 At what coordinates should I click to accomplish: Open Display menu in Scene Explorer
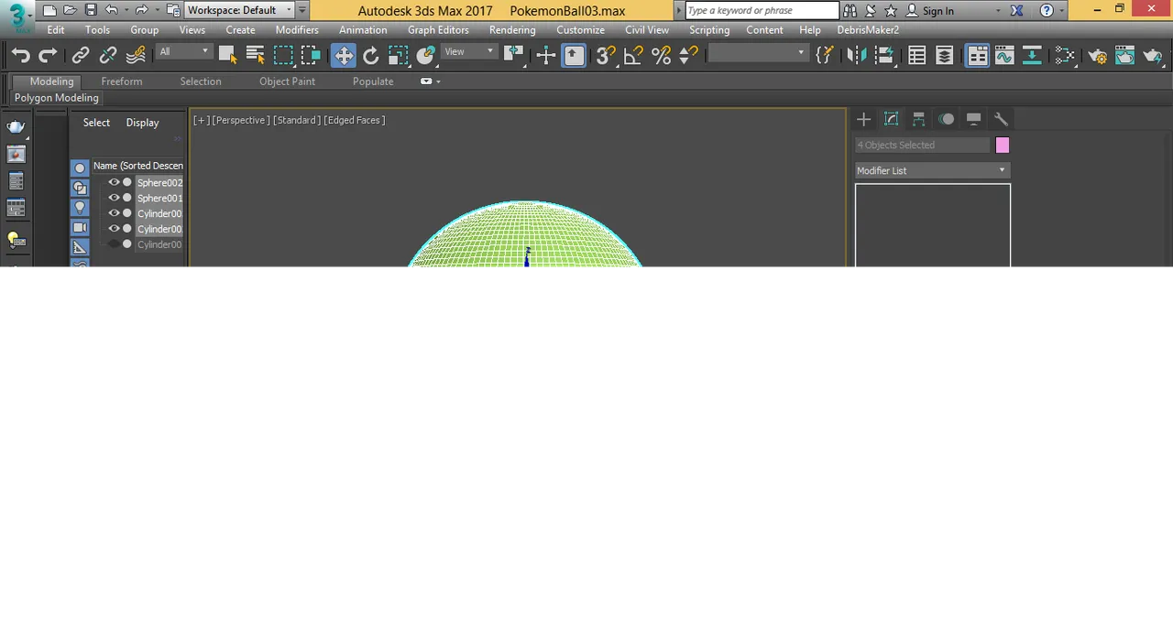click(142, 123)
